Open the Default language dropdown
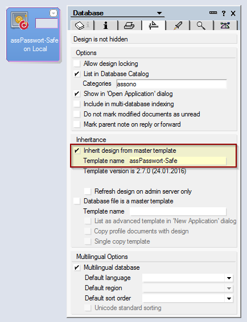The width and height of the screenshot is (247, 322). (x=229, y=278)
